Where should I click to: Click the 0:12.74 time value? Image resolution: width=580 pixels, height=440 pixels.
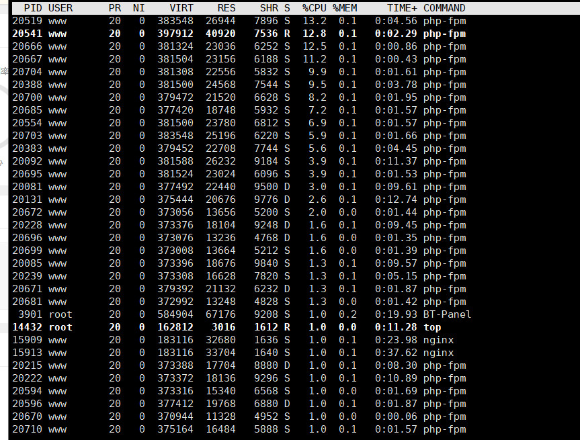click(x=396, y=200)
